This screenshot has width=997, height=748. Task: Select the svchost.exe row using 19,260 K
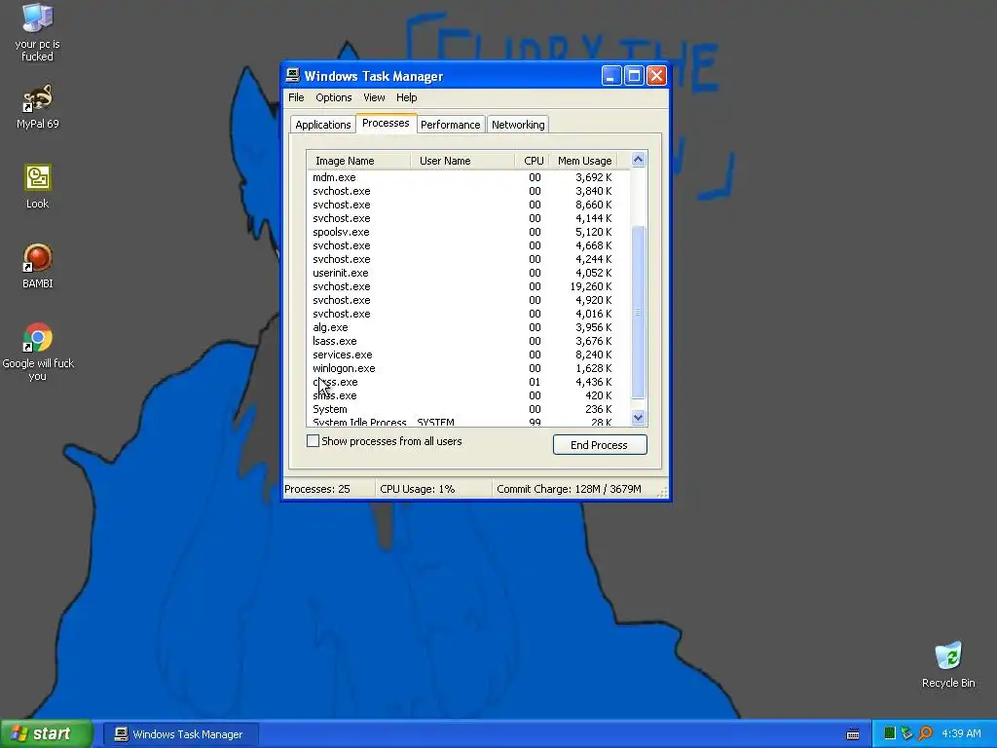tap(468, 287)
